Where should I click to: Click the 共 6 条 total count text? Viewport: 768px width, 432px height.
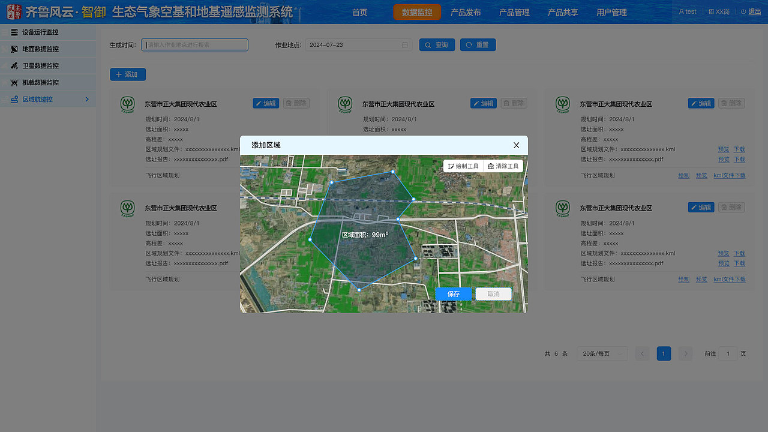pyautogui.click(x=556, y=354)
